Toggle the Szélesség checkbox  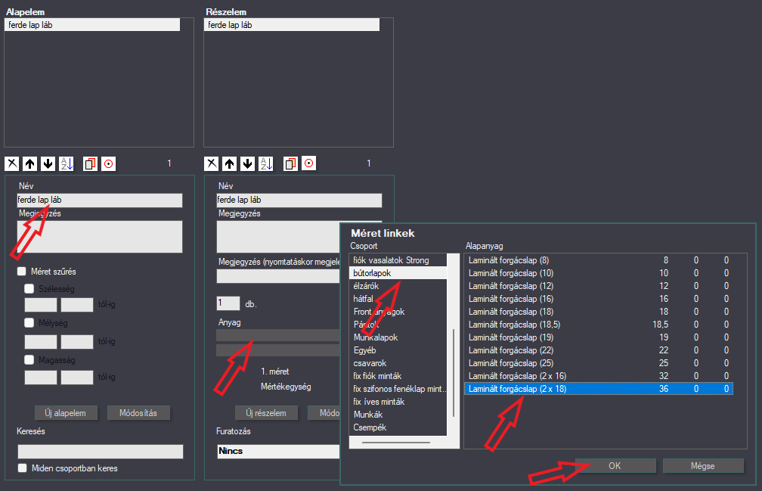(29, 289)
